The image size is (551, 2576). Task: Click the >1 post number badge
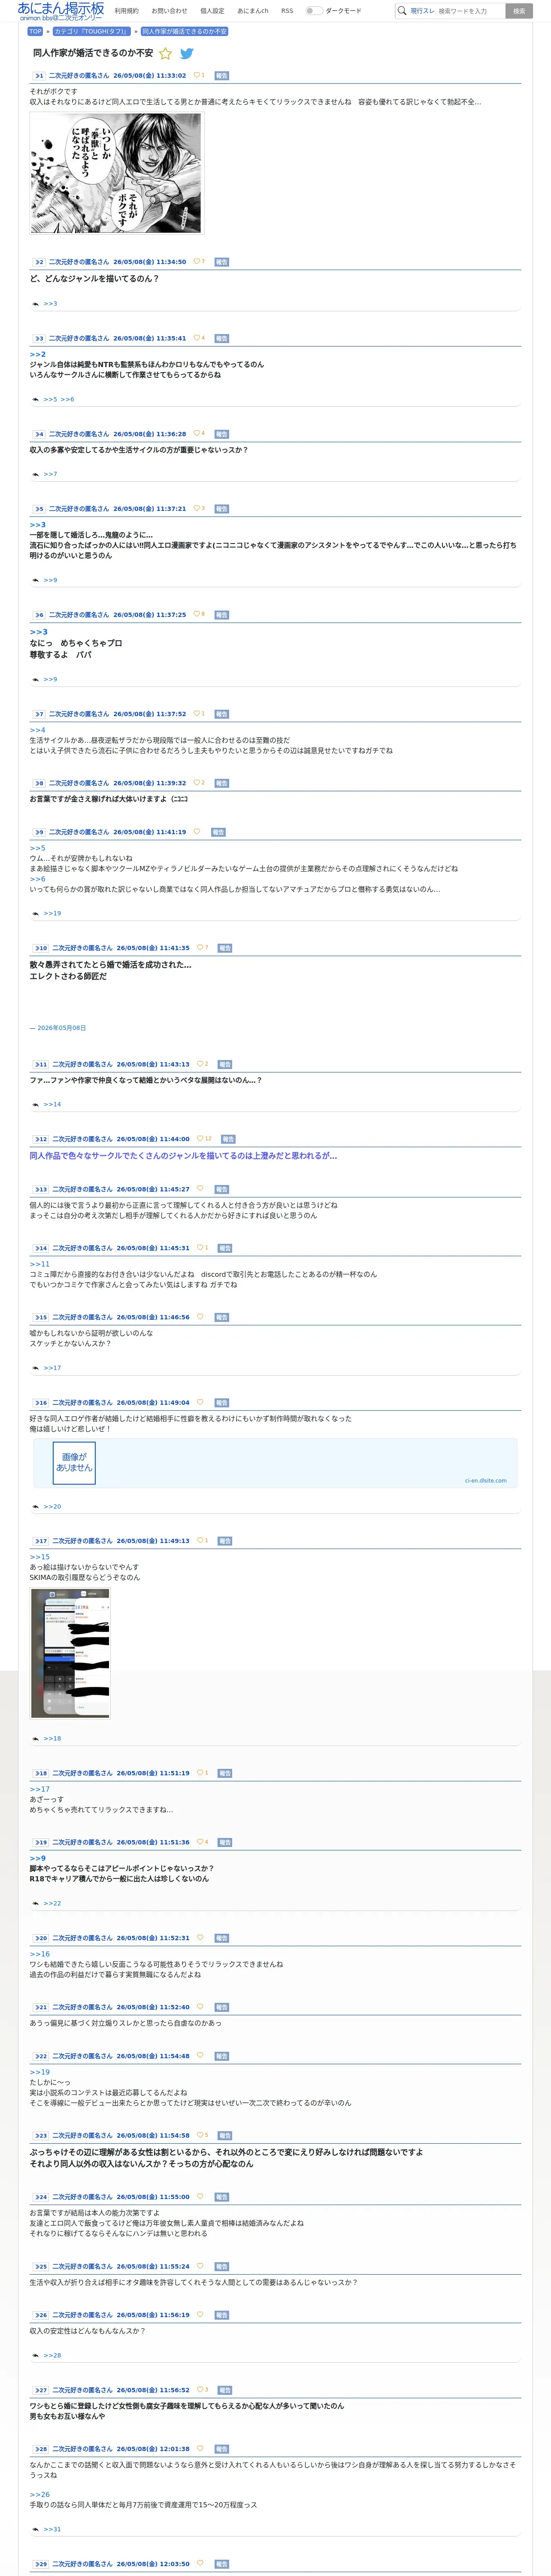(x=38, y=76)
